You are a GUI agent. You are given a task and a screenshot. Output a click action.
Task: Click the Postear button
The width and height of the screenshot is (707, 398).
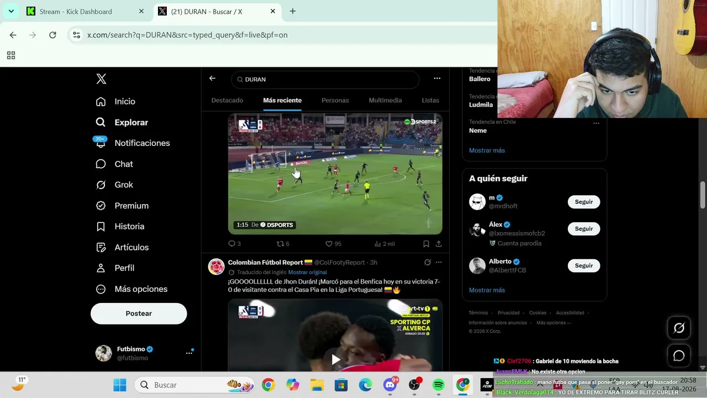pyautogui.click(x=139, y=313)
